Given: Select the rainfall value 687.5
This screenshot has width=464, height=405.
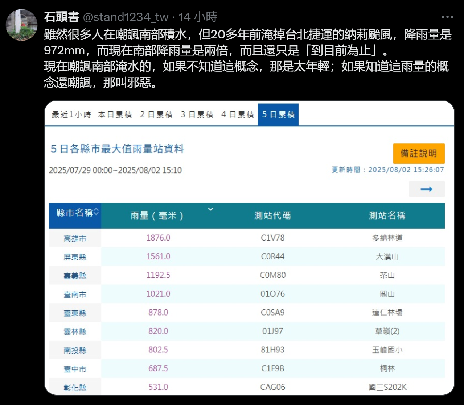Looking at the screenshot, I should (158, 368).
